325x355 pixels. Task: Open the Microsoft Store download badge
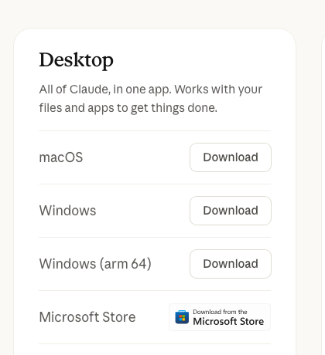[220, 317]
